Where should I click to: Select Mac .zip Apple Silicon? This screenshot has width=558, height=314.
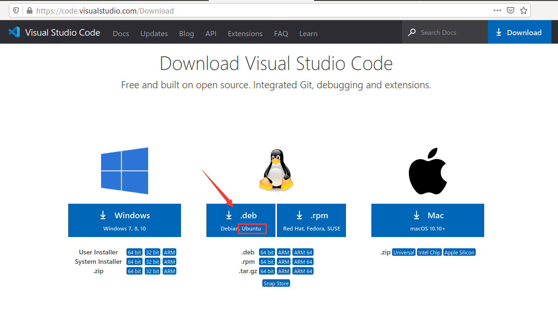459,252
